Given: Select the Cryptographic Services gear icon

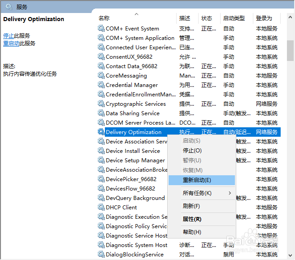Looking at the screenshot, I should point(101,104).
